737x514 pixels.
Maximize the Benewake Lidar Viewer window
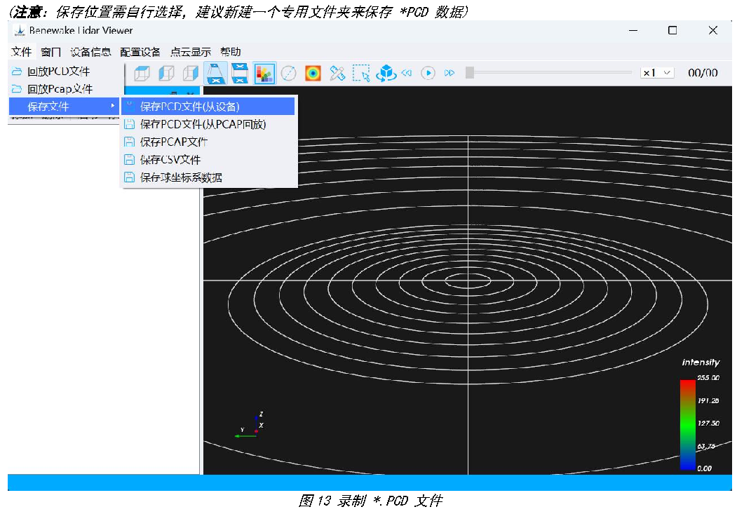[672, 31]
